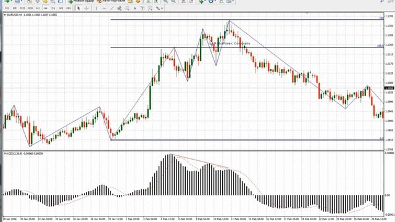Screen dimensions: 395x222
Task: Click the 0.0 Fibonacci level label
Action: (x=382, y=139)
